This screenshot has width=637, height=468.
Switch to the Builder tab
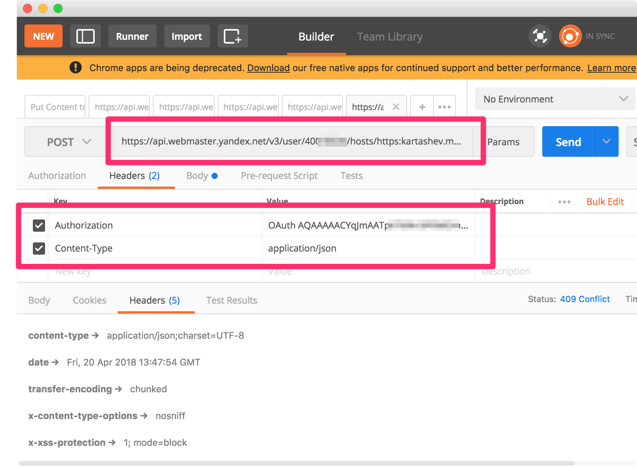(x=316, y=37)
